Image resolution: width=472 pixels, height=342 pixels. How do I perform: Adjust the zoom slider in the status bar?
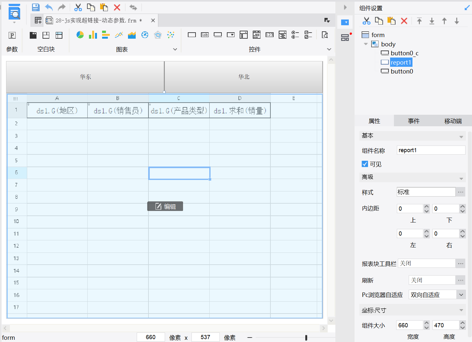[306, 338]
